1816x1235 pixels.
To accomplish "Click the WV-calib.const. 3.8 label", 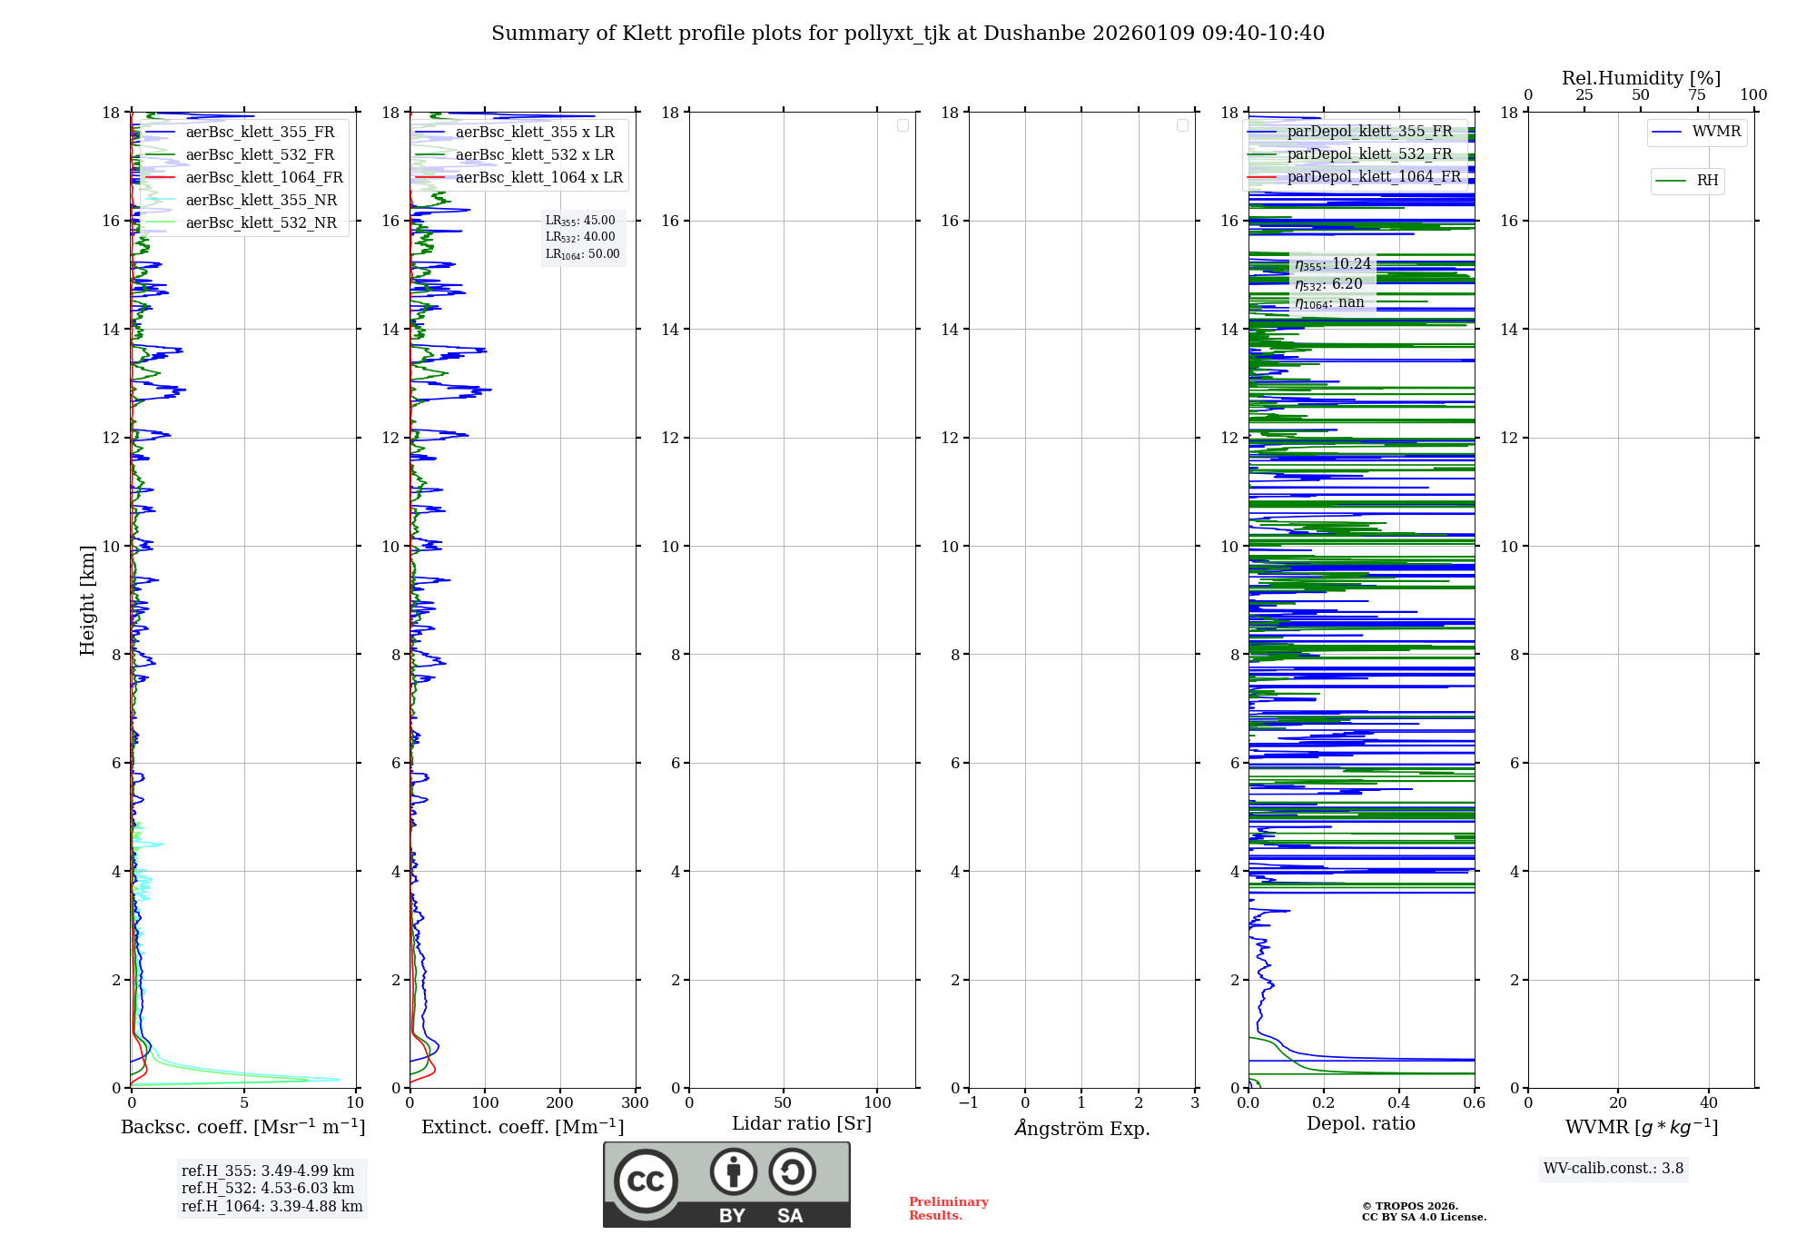I will point(1613,1168).
